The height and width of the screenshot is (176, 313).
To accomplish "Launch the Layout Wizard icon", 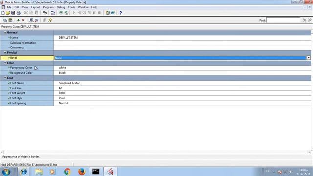I will click(x=113, y=13).
